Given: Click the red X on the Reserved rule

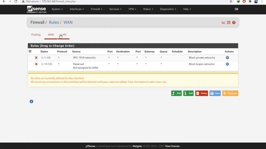Looking at the screenshot, I should [36, 64].
